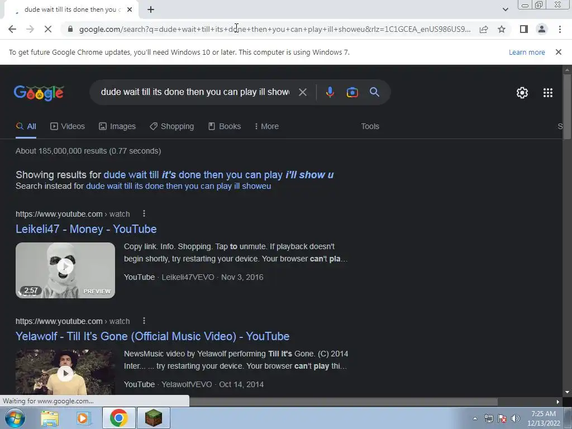Open the Action Center flag tray icon

coord(502,418)
